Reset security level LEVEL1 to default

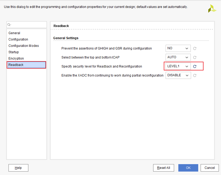click(195, 66)
